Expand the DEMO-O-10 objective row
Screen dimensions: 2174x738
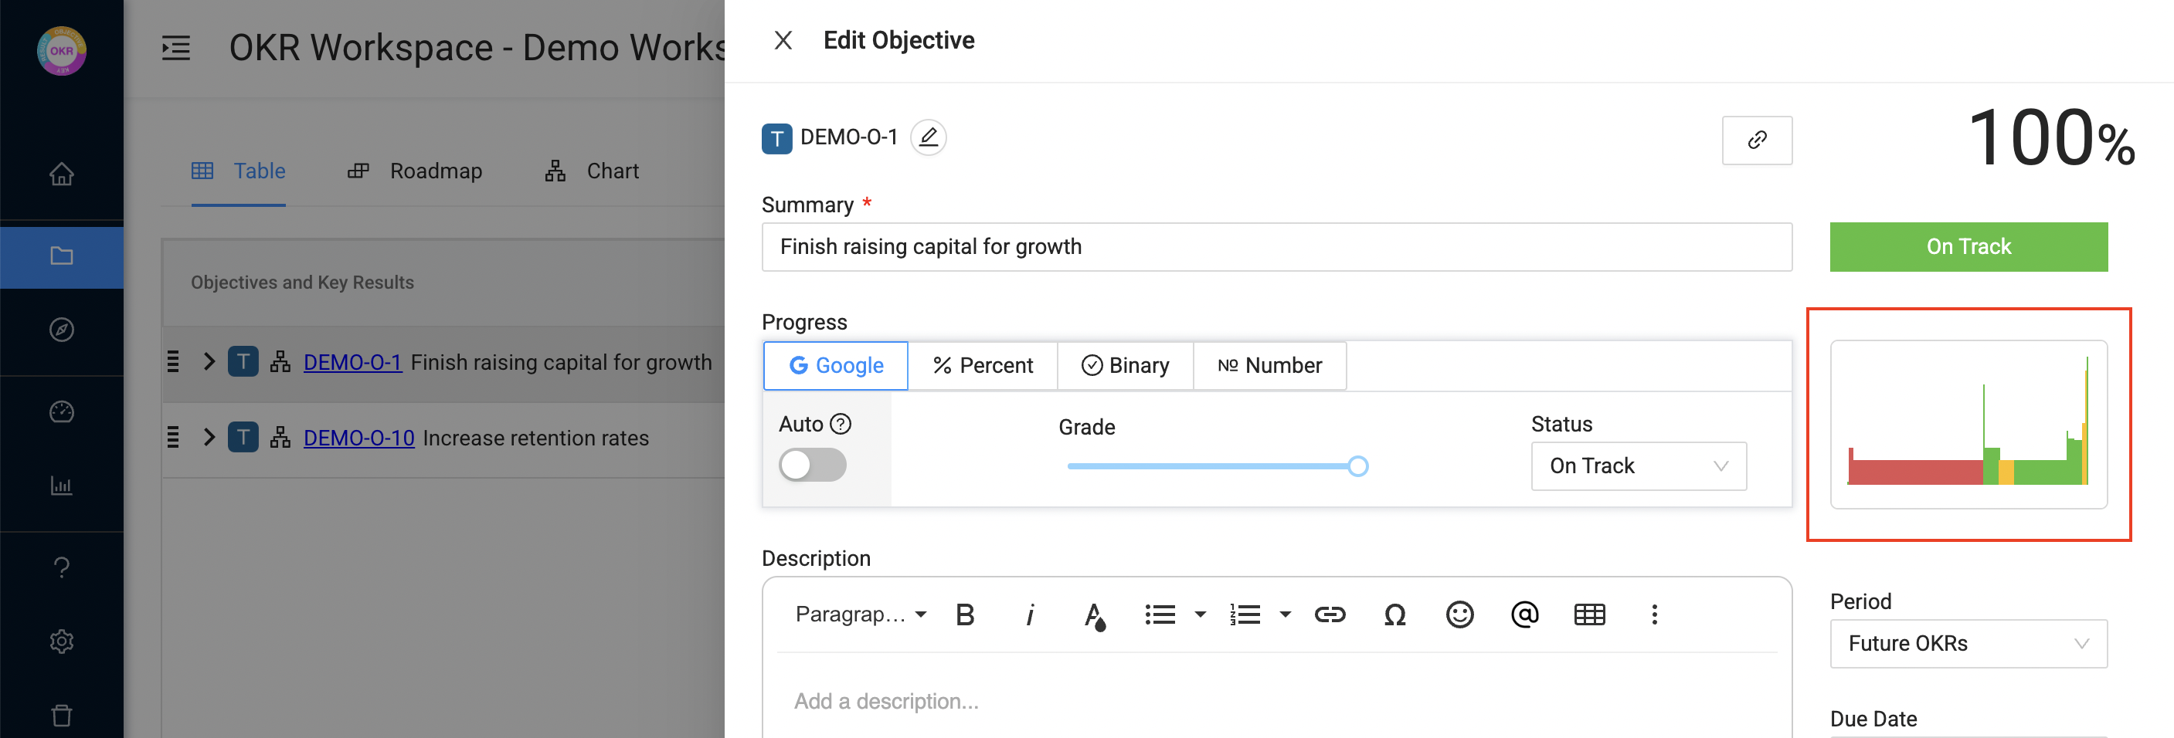(209, 437)
